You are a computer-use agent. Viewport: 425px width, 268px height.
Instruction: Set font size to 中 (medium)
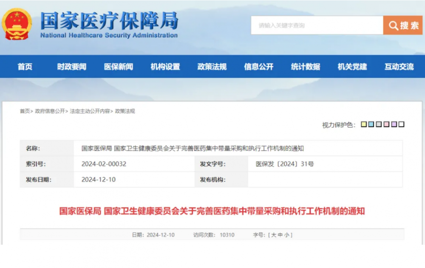pos(280,235)
